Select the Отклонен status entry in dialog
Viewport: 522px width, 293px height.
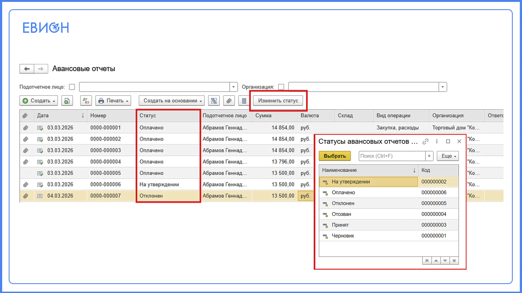(x=389, y=203)
